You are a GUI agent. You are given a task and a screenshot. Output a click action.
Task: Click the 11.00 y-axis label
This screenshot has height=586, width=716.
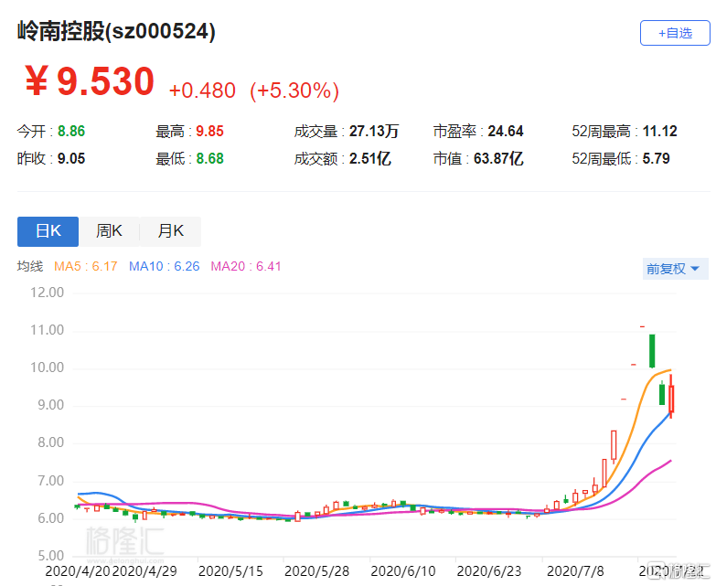(x=47, y=330)
